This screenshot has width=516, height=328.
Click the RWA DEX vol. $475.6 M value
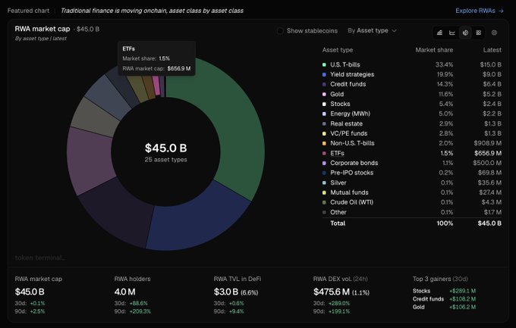click(x=332, y=292)
